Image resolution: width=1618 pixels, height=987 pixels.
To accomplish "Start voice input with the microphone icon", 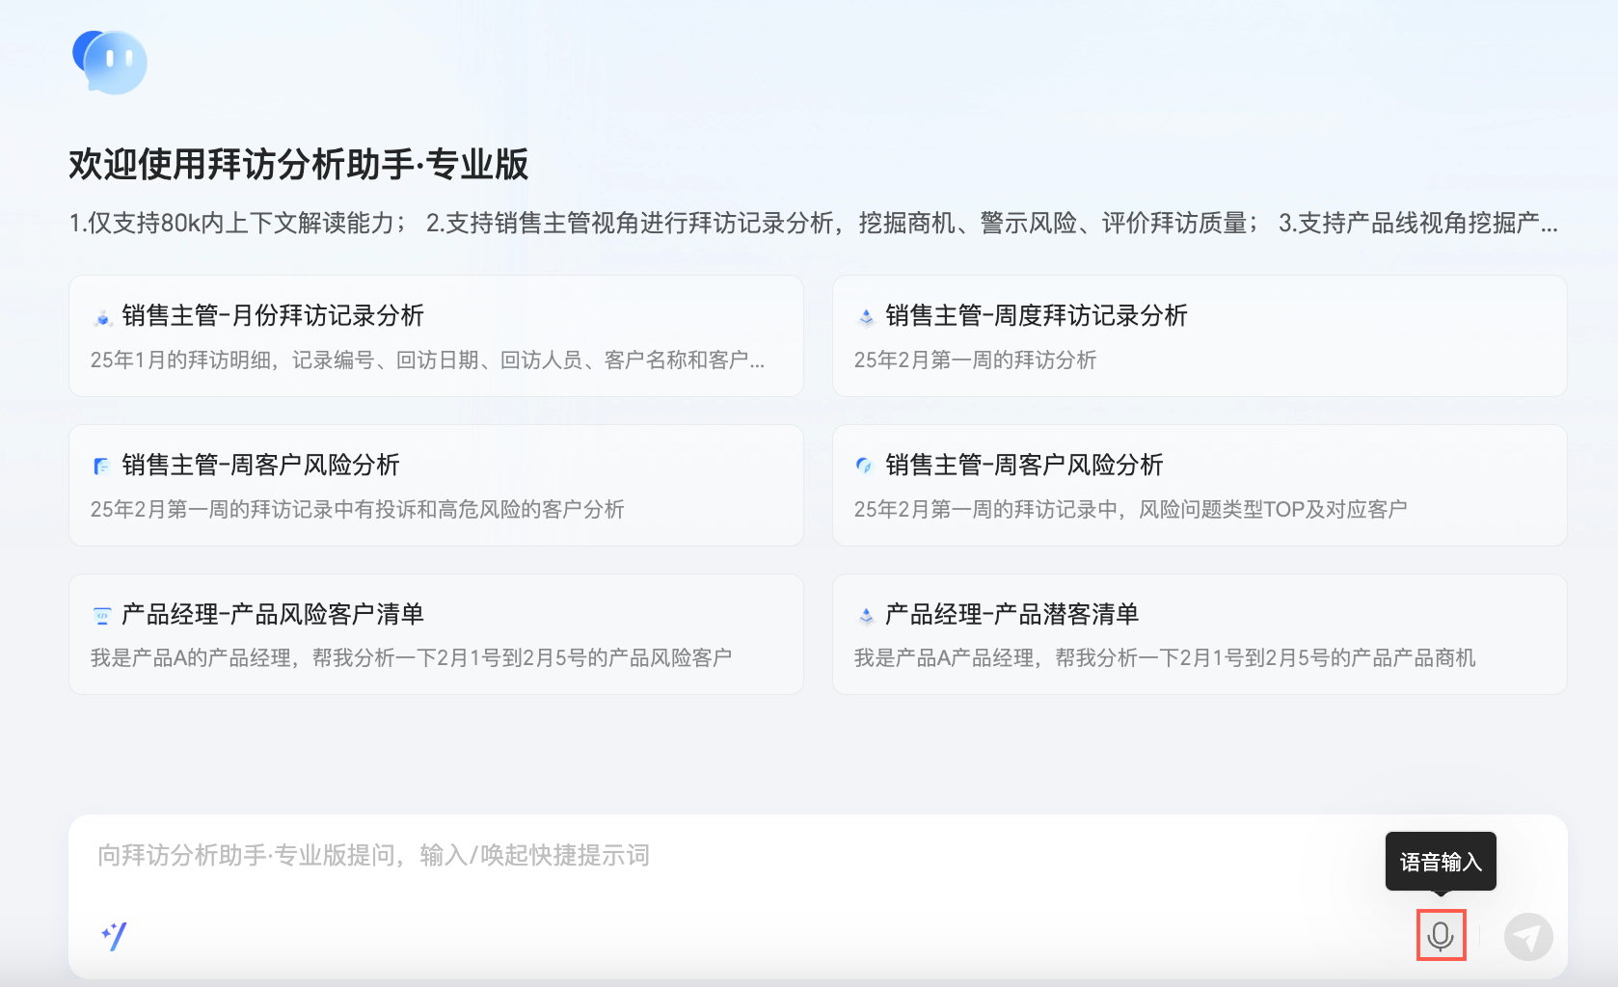I will (x=1441, y=936).
